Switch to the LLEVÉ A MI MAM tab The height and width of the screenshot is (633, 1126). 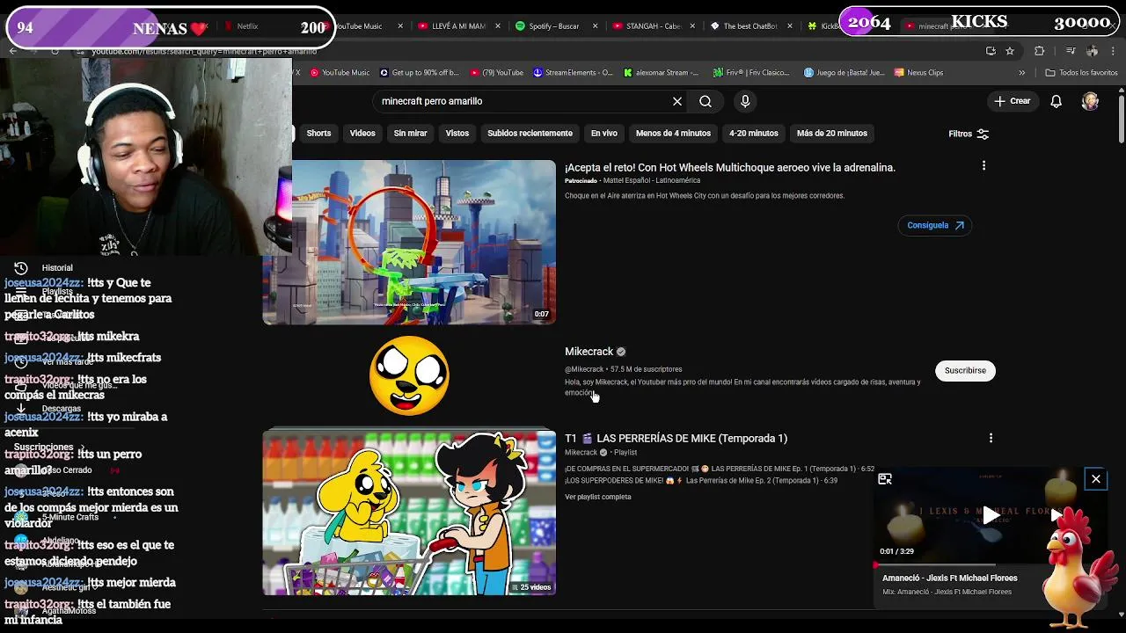[451, 26]
